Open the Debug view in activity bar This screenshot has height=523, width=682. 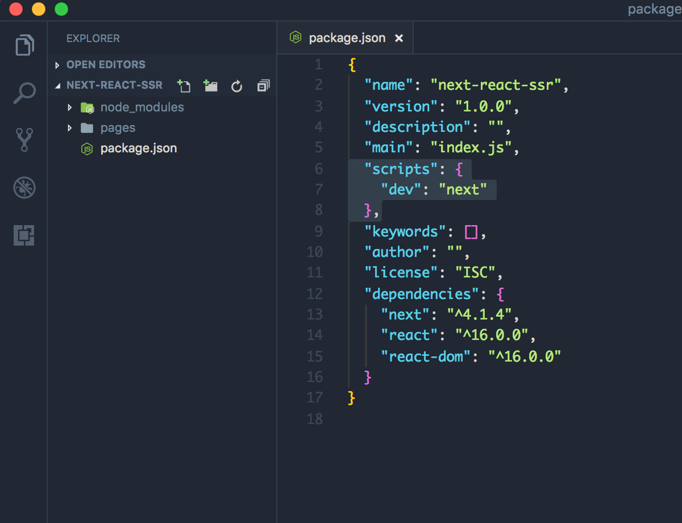point(24,188)
